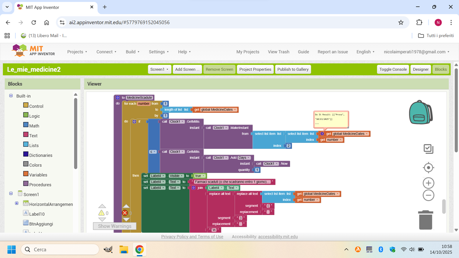The height and width of the screenshot is (258, 459).
Task: Click the yellow warning triangle icon
Action: click(x=101, y=213)
